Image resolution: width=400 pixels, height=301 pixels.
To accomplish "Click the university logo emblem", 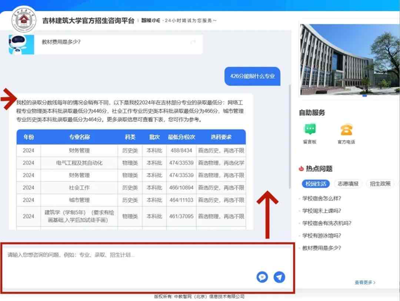I will click(x=23, y=19).
